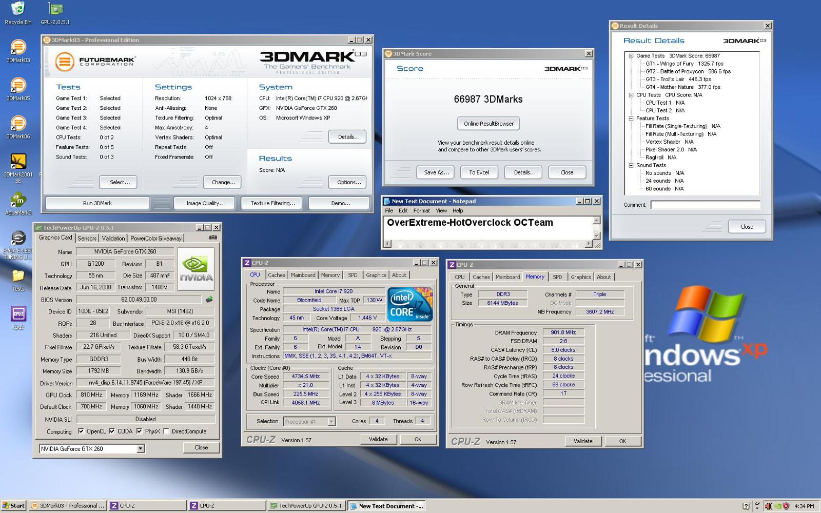Switch to the Validation tab in GPU-Z
Image resolution: width=821 pixels, height=513 pixels.
(113, 239)
